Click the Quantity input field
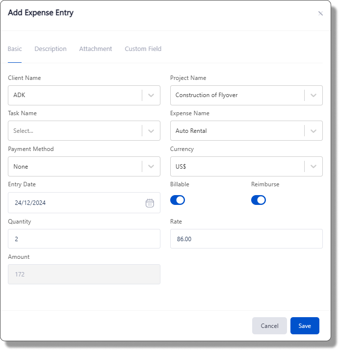Viewport: 339px width, 350px height. click(84, 239)
